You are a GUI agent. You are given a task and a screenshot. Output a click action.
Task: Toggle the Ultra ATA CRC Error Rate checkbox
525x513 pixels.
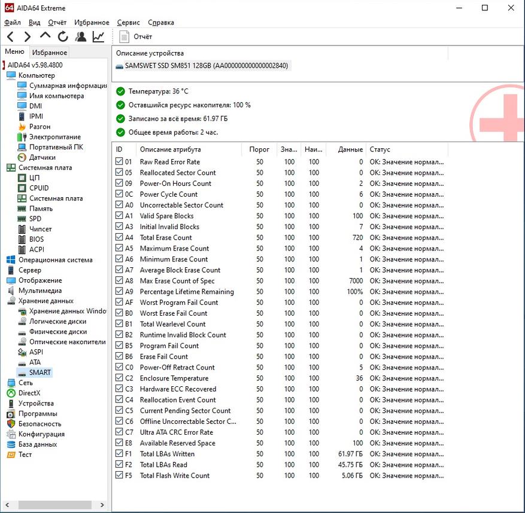(119, 432)
